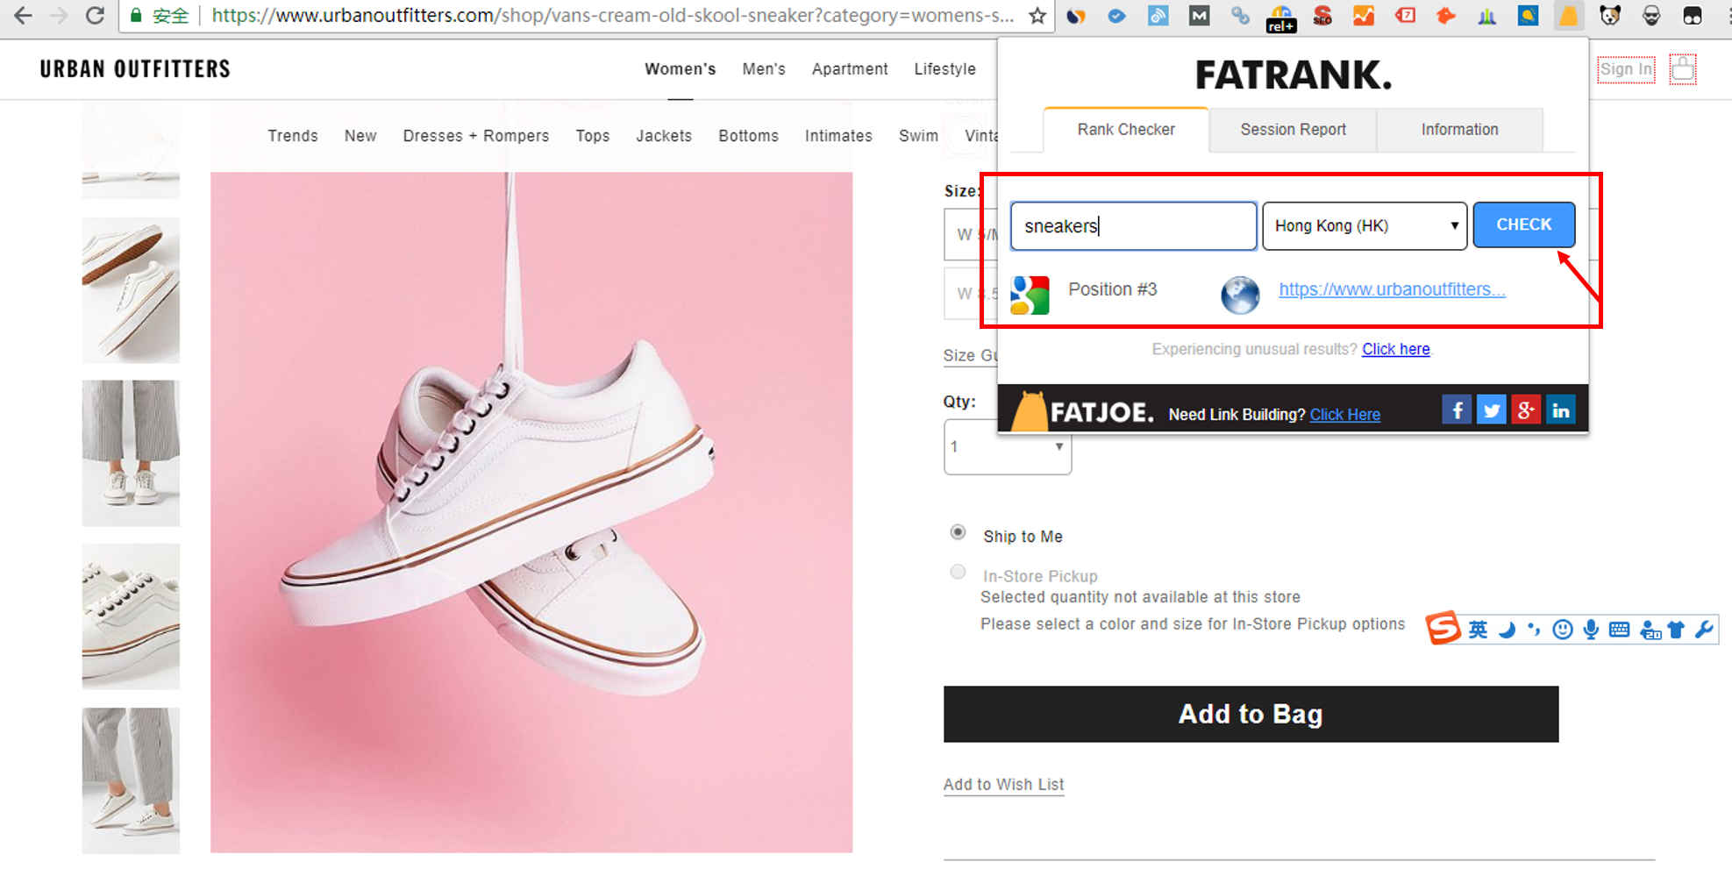Reload the page with the refresh icon

(x=95, y=16)
